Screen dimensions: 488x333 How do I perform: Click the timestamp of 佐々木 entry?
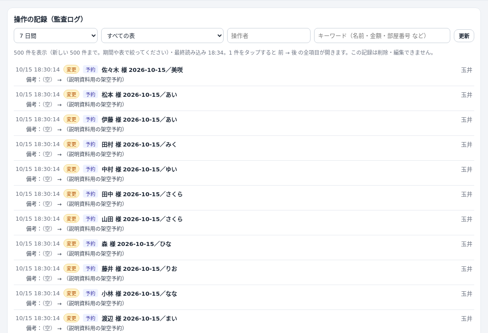coord(38,69)
